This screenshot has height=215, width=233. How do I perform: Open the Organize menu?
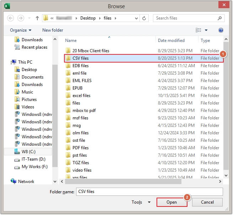coord(21,30)
